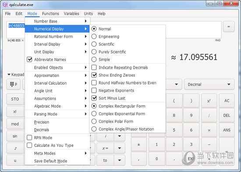Viewport: 241px width, 172px height.
Task: Select Complex Exponential Form
Action: (x=128, y=114)
